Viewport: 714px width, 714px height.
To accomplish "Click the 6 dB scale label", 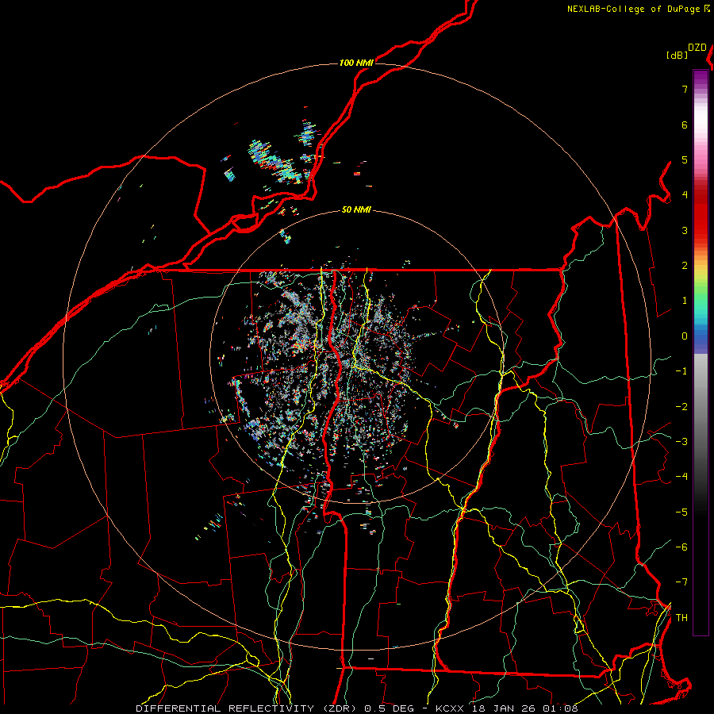I will point(685,125).
